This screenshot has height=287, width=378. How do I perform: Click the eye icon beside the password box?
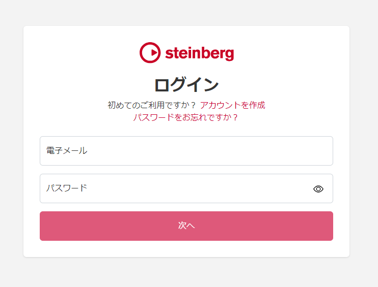(318, 189)
